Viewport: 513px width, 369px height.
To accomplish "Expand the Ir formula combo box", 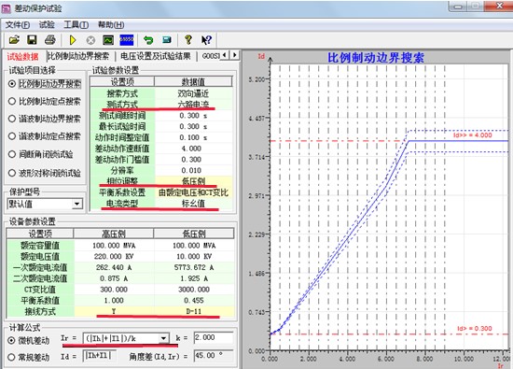I will pos(163,338).
